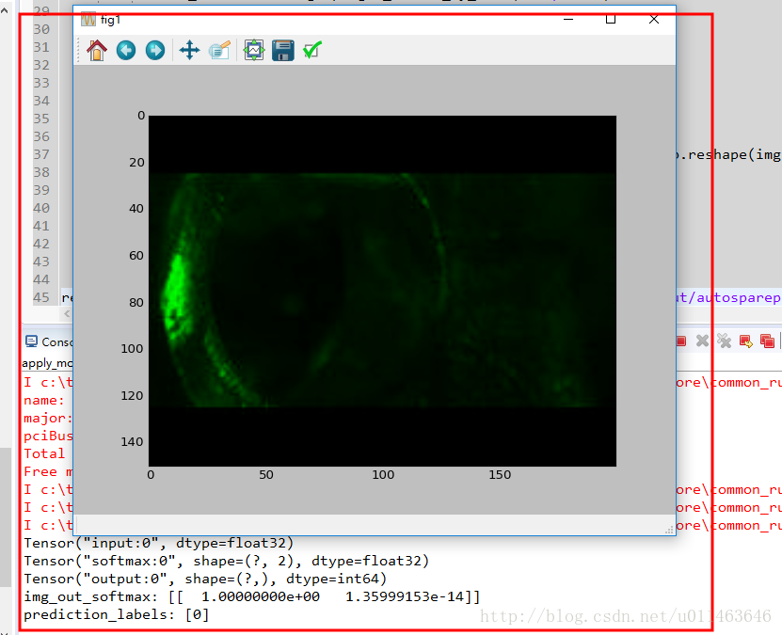Click the editor horizontal scroll left arrow

[67, 314]
